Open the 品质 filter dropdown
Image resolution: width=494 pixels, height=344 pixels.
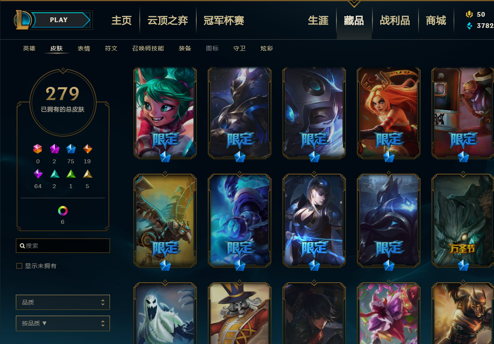(63, 302)
